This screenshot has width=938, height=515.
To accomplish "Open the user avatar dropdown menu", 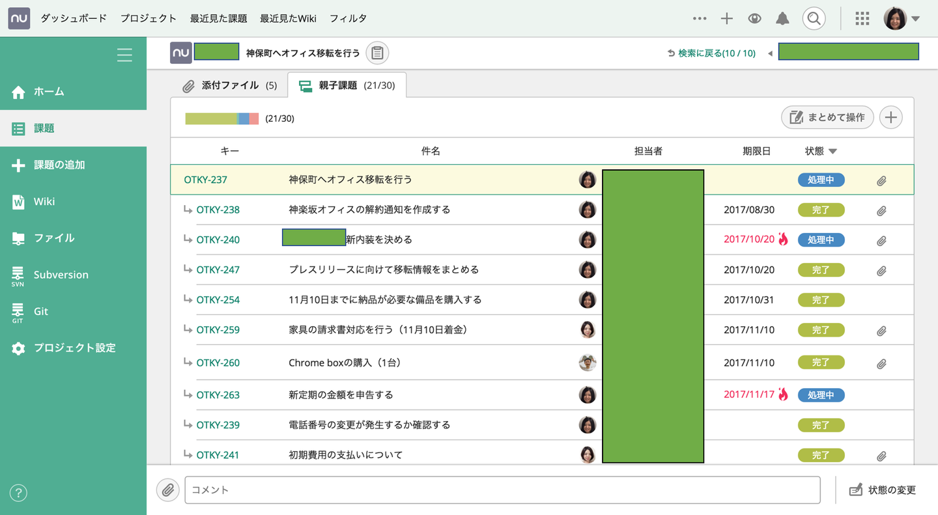I will [x=902, y=19].
